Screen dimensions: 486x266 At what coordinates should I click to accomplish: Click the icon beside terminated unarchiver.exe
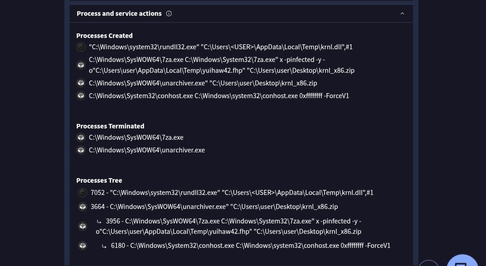click(81, 150)
